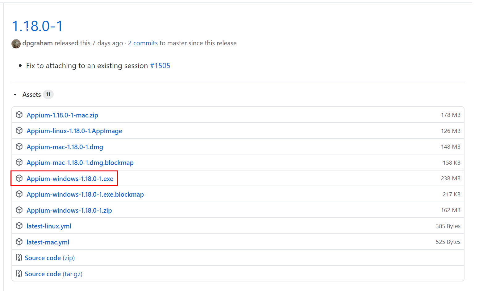
Task: Download Appium-1.18.0-1-mac.zip
Action: tap(62, 115)
